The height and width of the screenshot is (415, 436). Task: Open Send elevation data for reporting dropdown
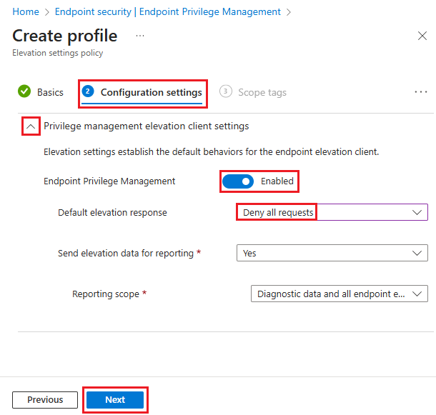(x=332, y=253)
